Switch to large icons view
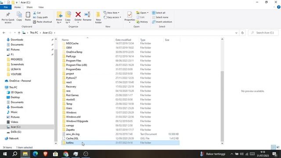 click(x=278, y=147)
